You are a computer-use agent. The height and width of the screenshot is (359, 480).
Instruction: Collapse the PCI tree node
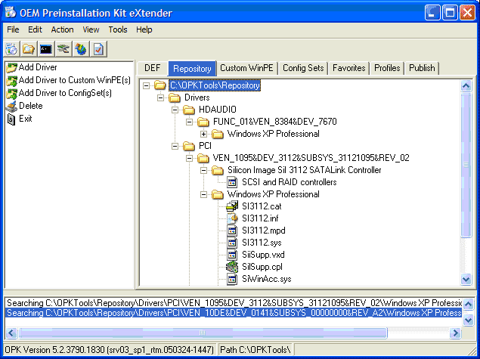[x=175, y=146]
